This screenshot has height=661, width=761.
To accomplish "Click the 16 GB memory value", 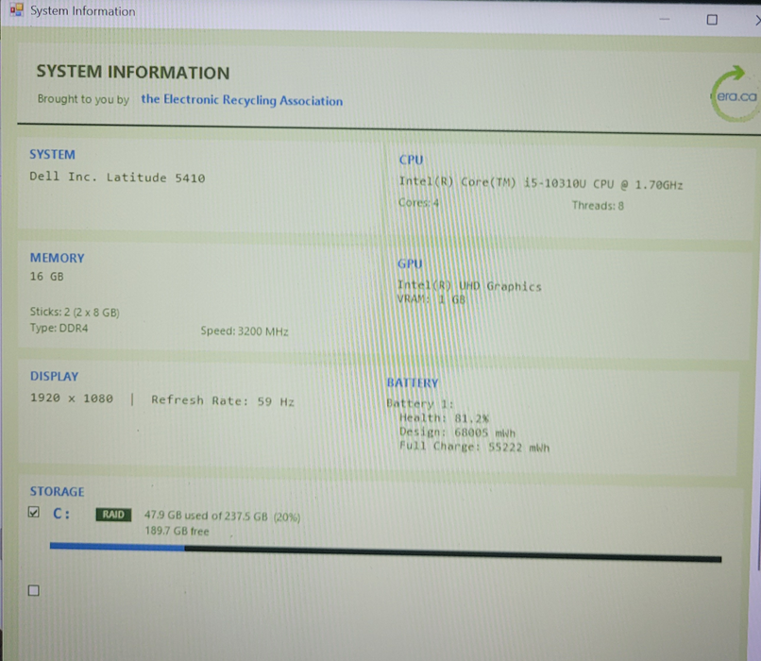I will [46, 277].
